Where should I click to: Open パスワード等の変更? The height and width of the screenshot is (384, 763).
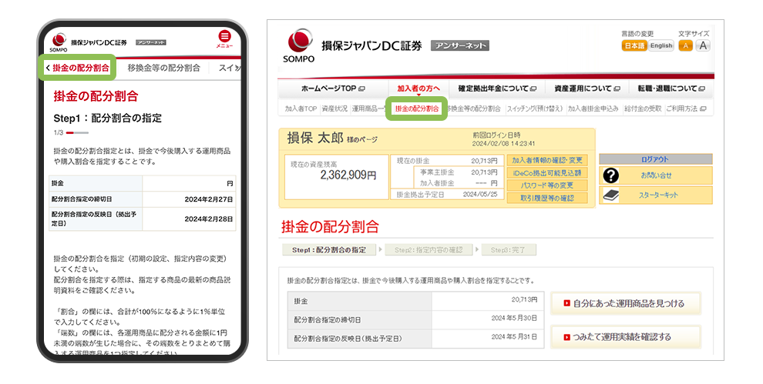547,185
